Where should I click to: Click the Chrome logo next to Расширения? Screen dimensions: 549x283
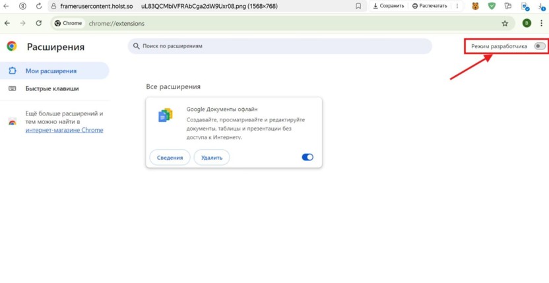pyautogui.click(x=12, y=46)
